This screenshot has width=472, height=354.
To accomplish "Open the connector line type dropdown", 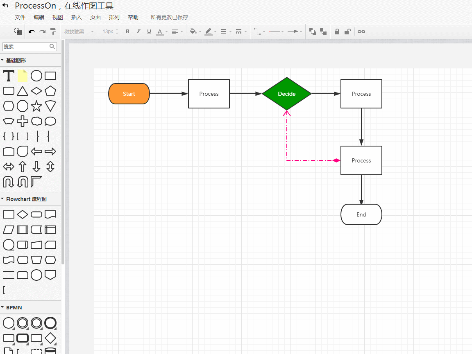I will point(259,32).
